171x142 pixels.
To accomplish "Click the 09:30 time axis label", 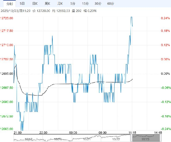I will pos(102,133).
